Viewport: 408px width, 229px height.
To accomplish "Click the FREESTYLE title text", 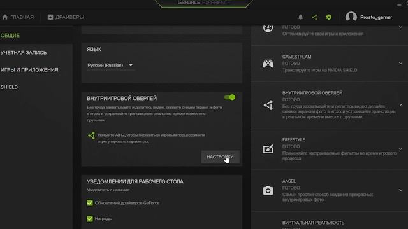I will coord(293,140).
